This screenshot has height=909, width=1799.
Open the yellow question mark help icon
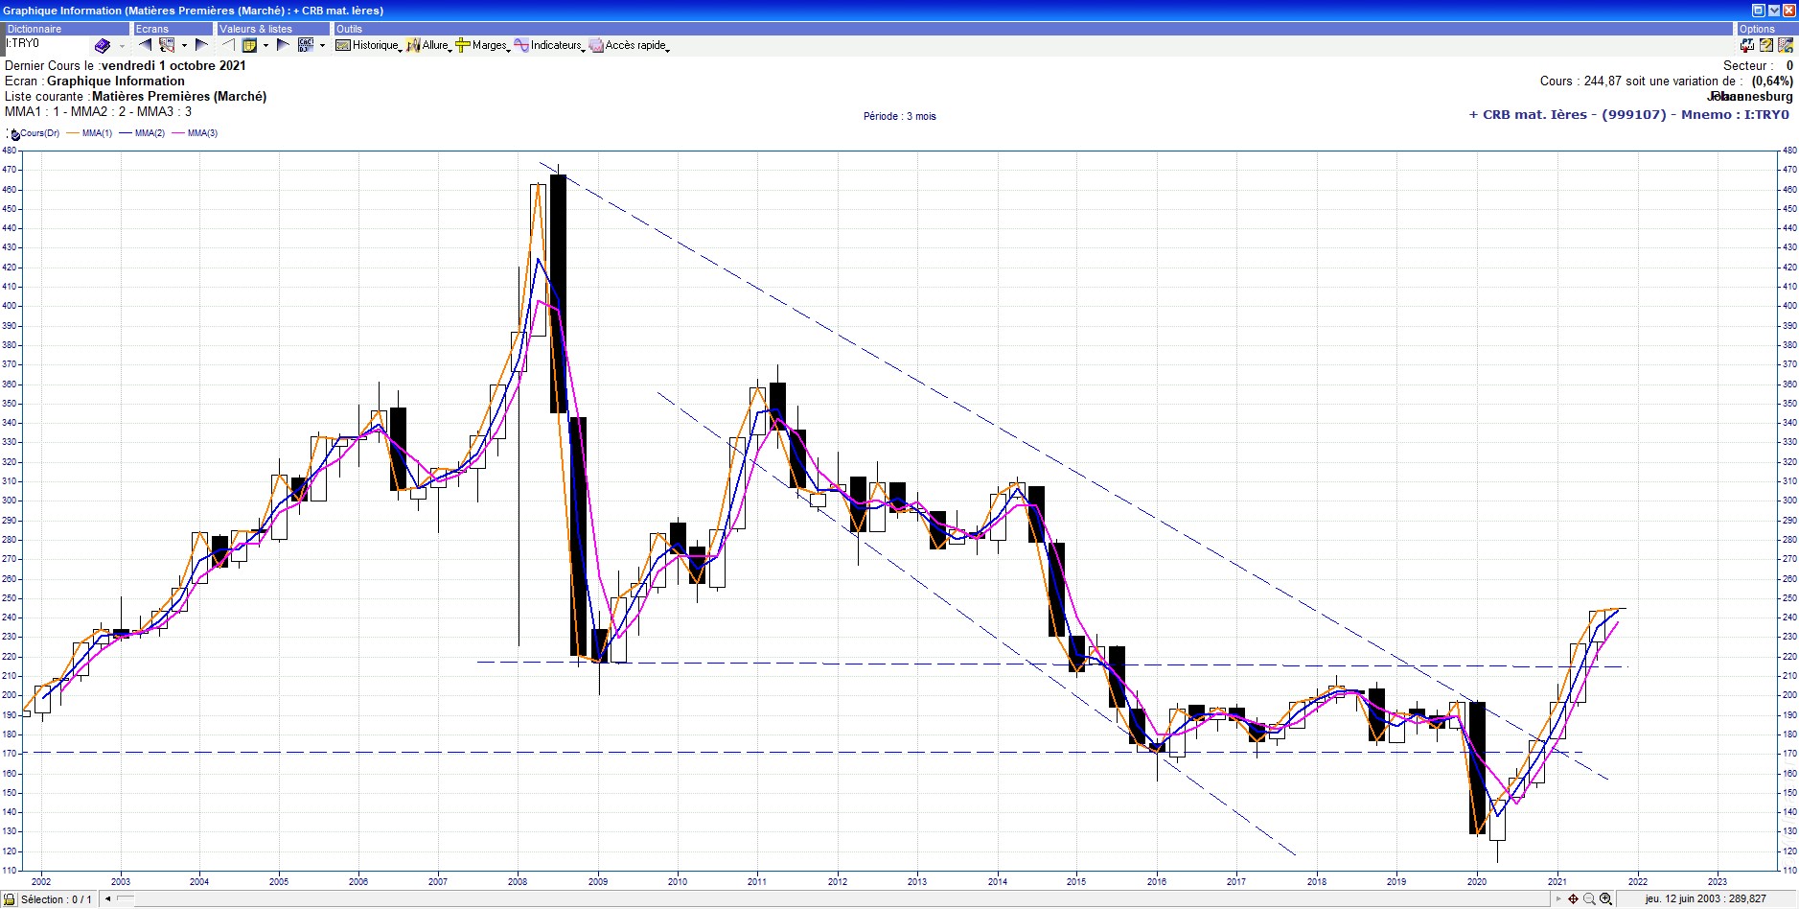pyautogui.click(x=1766, y=45)
